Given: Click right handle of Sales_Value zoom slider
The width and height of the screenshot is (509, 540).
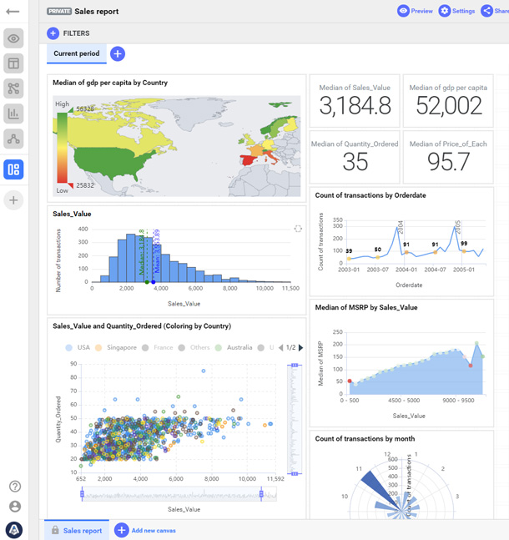Looking at the screenshot, I should [261, 494].
